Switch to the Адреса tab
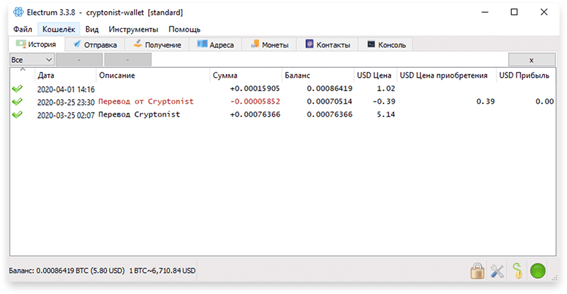 tap(215, 45)
